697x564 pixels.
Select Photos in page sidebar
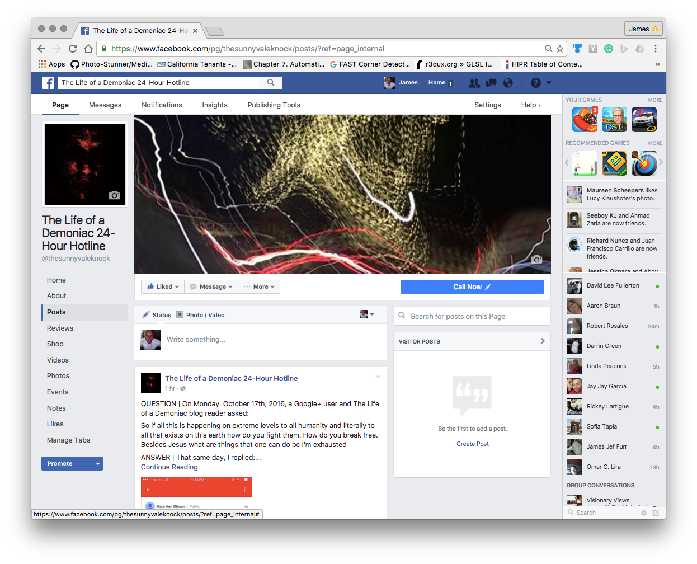(58, 376)
